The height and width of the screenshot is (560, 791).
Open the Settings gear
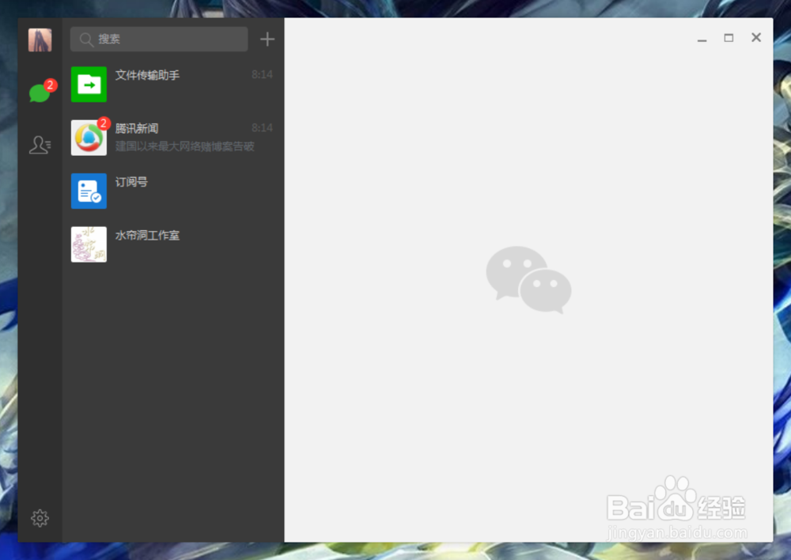[x=40, y=518]
